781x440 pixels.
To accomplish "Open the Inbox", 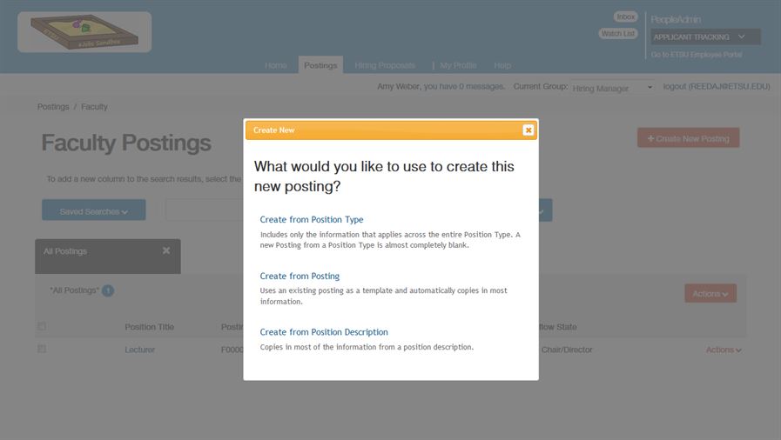I will click(625, 17).
